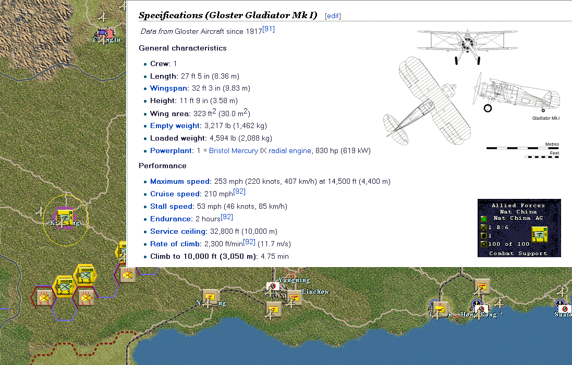Screen dimensions: 572x365
Task: Click the Yungning city label
Action: coord(294,280)
